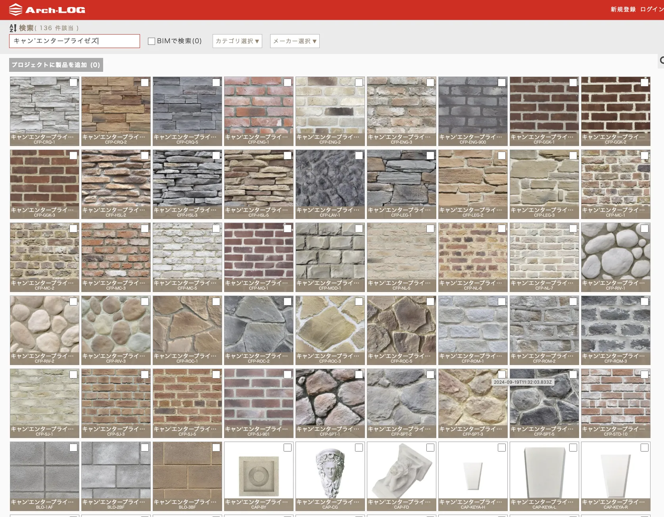Image resolution: width=664 pixels, height=517 pixels.
Task: Click プロジェクトに製品を追加 button
Action: click(x=56, y=65)
